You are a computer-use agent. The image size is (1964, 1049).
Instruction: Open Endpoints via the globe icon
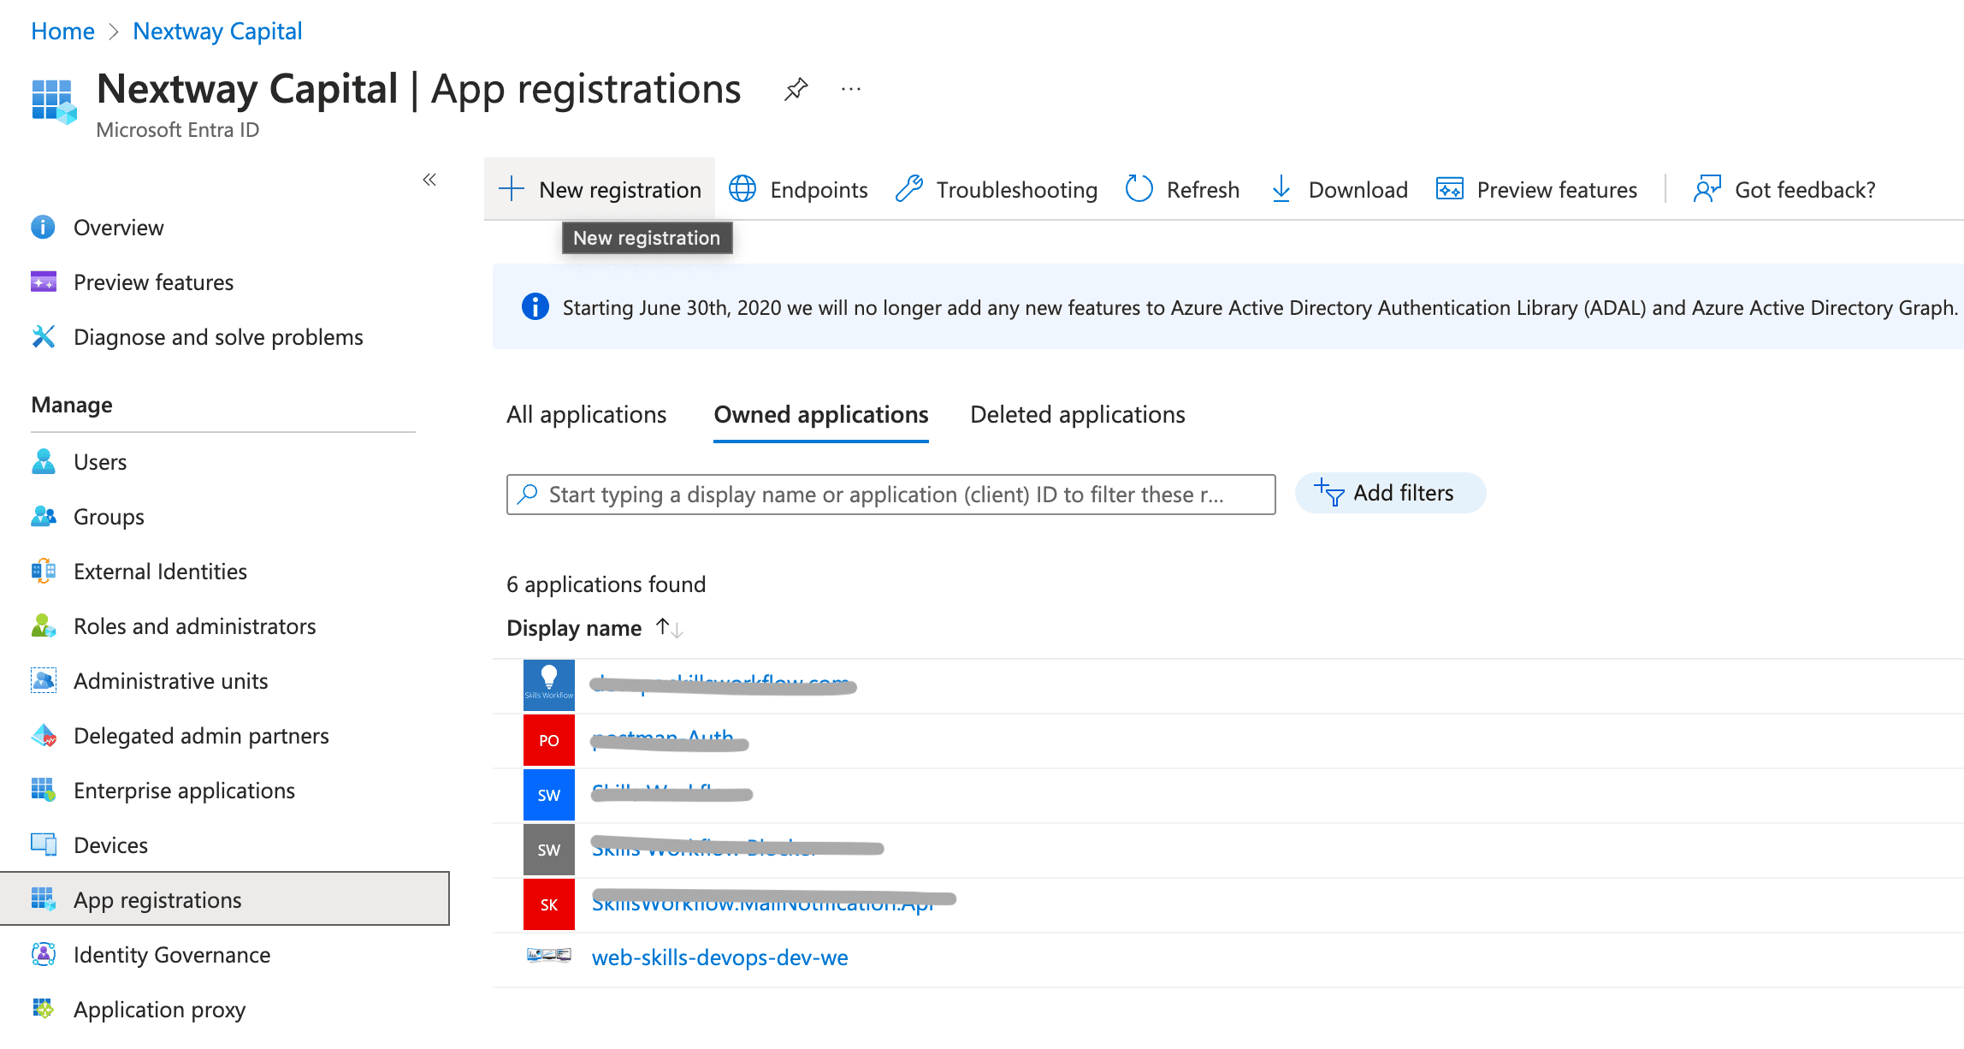pyautogui.click(x=742, y=189)
